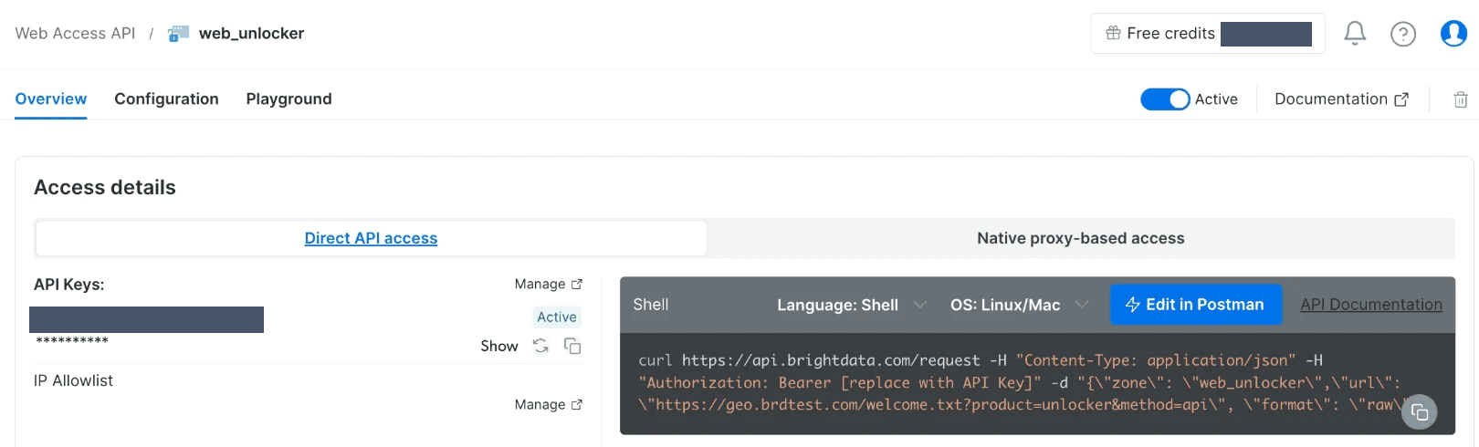Open Manage link for IP Allowlist
Viewport: 1479px width, 447px height.
click(548, 404)
